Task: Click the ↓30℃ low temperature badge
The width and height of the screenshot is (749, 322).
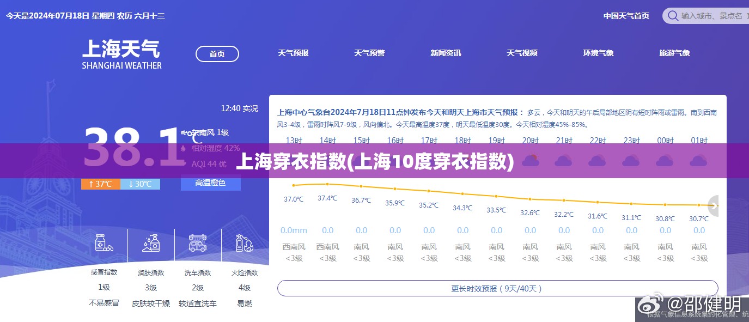Action: tap(141, 184)
